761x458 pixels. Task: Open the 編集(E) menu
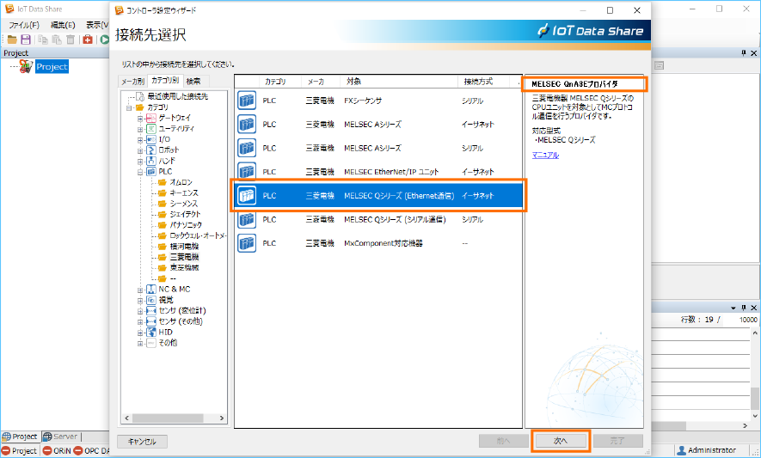click(63, 25)
